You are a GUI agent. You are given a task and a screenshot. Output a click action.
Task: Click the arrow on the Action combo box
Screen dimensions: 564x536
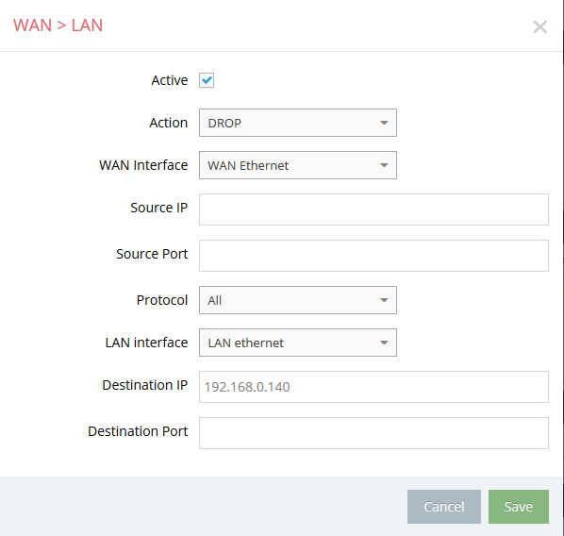tap(384, 123)
